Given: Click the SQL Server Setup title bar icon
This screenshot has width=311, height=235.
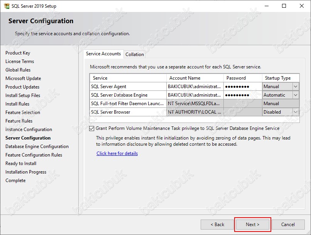Looking at the screenshot, I should (6, 6).
